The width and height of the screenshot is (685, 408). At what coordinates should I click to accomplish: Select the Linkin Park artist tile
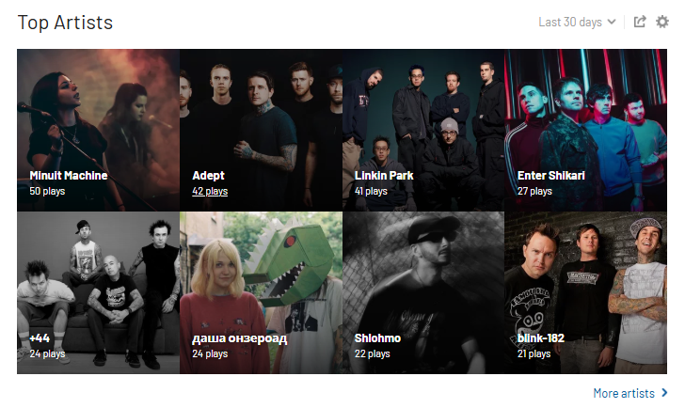[423, 130]
